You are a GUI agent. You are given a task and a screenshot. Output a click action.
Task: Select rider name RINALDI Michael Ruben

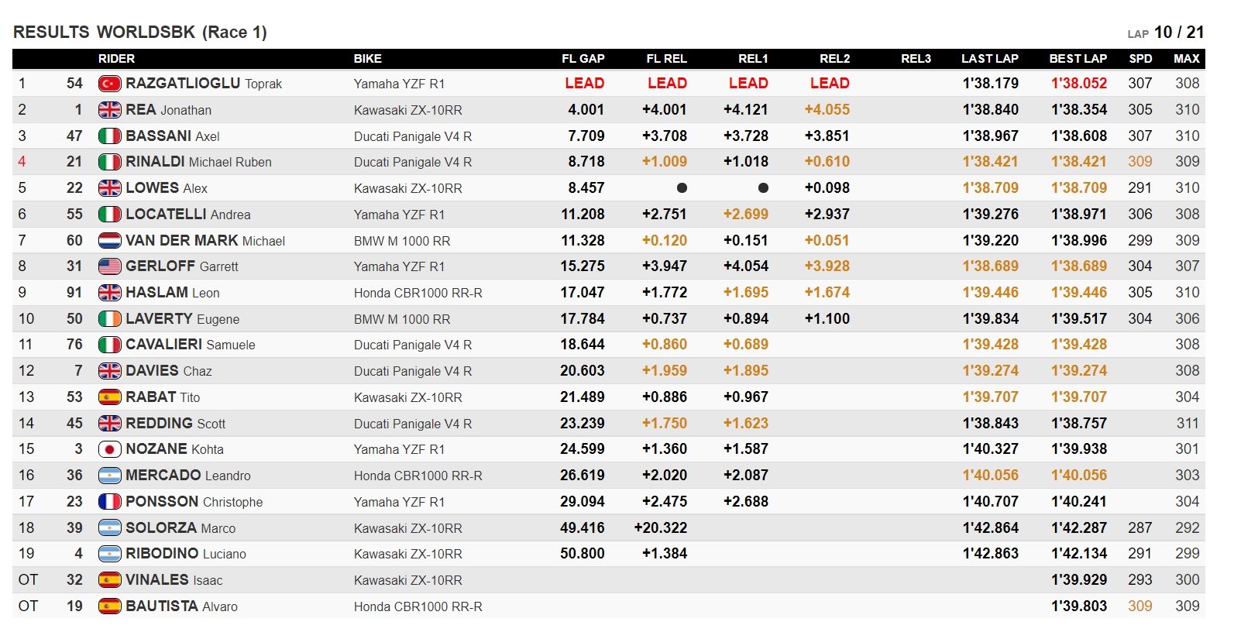click(198, 162)
